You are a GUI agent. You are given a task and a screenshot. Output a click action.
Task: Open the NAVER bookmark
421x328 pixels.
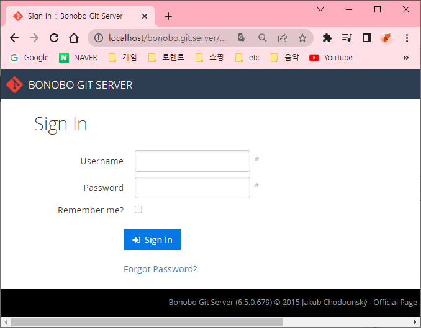[78, 58]
